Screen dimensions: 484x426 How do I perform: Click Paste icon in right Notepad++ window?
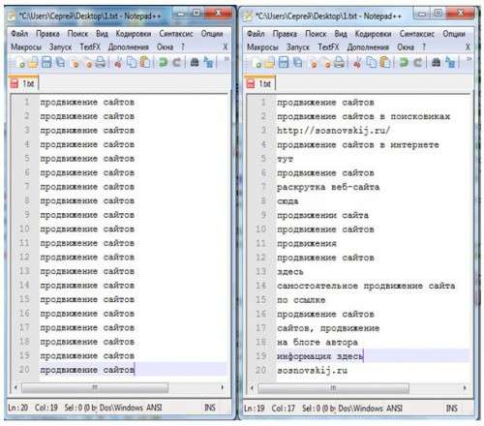point(385,62)
